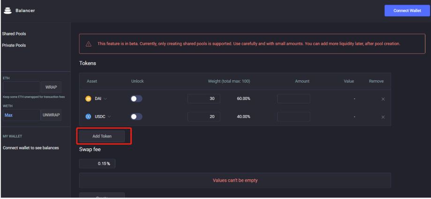The image size is (431, 199).
Task: Click the Max link in WETH field
Action: point(8,115)
